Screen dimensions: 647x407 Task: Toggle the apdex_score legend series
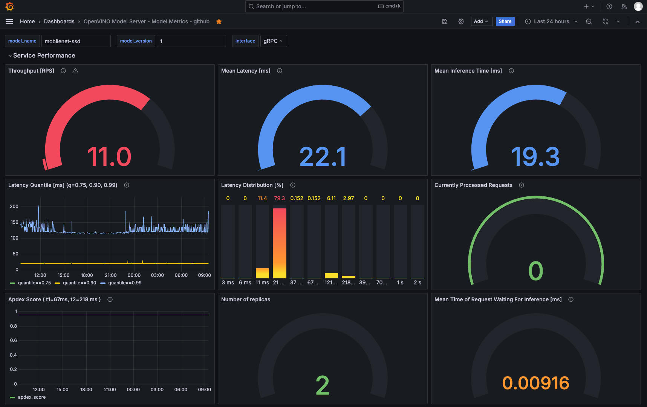click(x=32, y=397)
